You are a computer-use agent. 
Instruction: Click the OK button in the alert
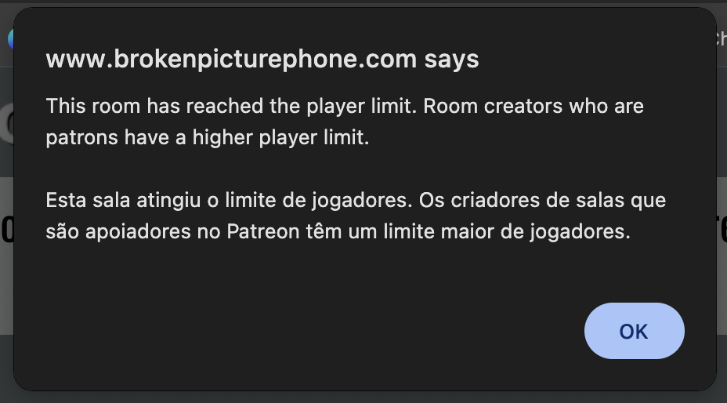click(634, 331)
